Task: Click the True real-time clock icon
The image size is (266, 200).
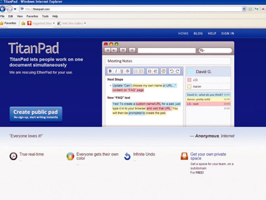Action: [x=13, y=156]
